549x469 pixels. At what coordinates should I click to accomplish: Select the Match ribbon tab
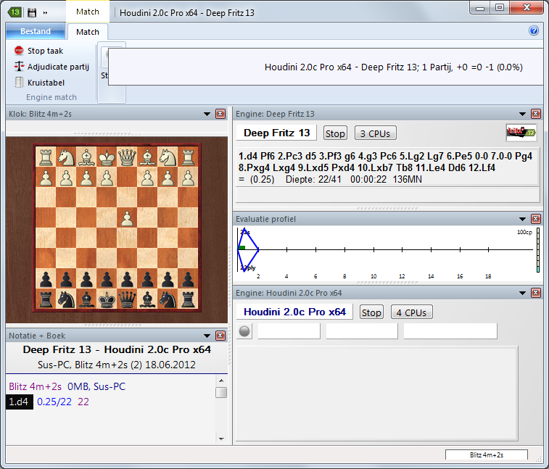[88, 32]
